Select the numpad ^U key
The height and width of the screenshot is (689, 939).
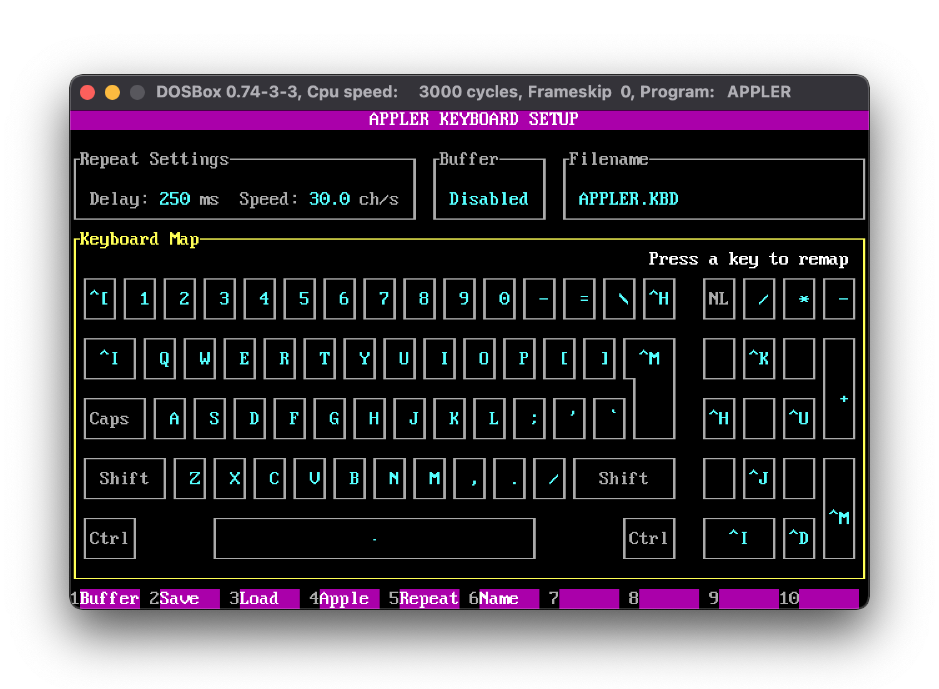[799, 419]
